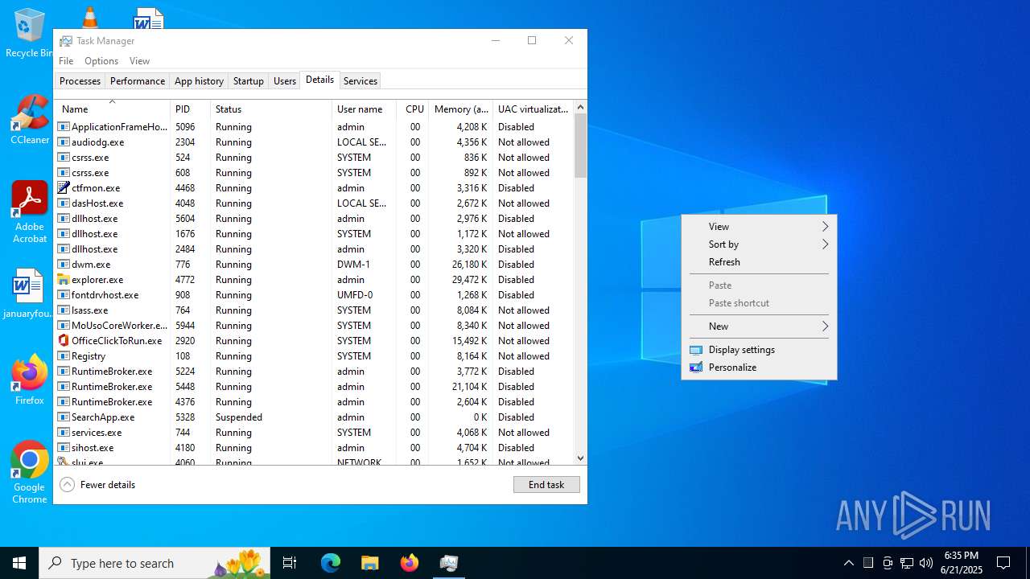Open the View menu in Task Manager

click(x=139, y=61)
